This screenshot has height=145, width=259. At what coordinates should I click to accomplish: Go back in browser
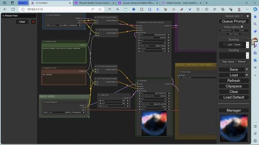[5, 9]
